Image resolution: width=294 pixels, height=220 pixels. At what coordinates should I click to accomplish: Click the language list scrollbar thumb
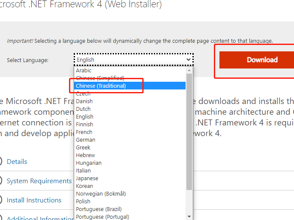[x=189, y=132]
